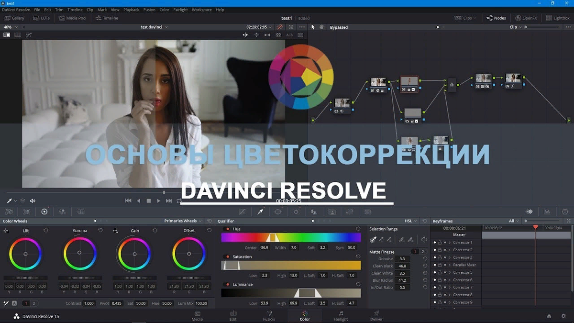Expand the Parallel Mixer keyframe track

tap(450, 265)
